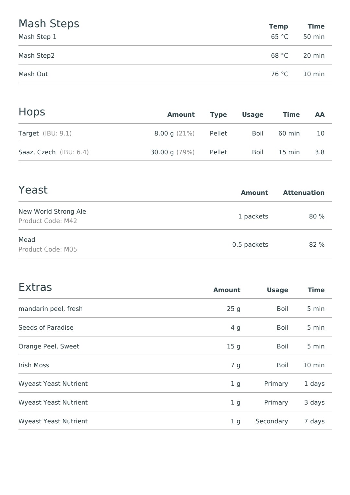Click the Irish Moss entry

click(34, 365)
